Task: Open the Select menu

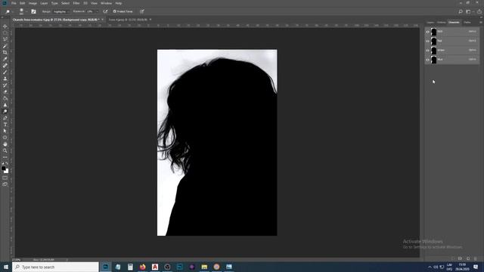Action: coord(66,3)
